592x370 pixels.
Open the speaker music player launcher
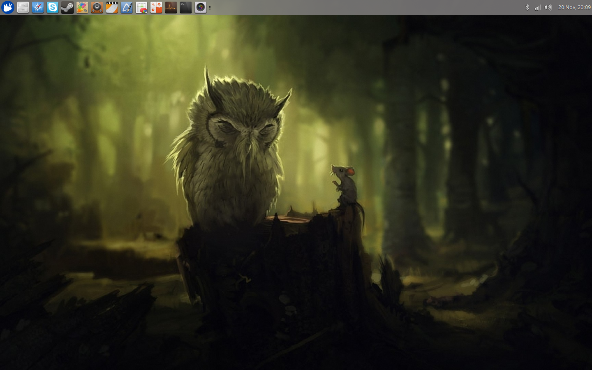click(97, 7)
